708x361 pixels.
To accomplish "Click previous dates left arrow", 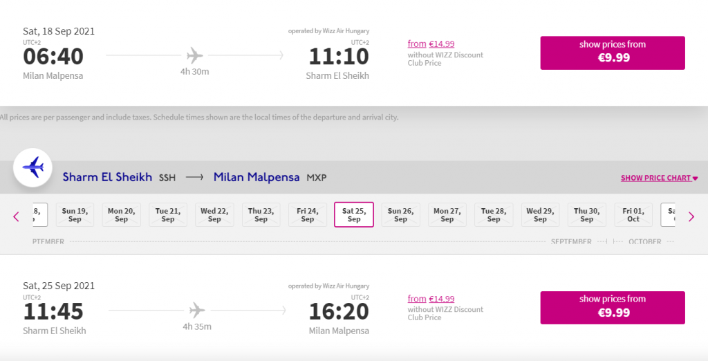I will [x=17, y=216].
